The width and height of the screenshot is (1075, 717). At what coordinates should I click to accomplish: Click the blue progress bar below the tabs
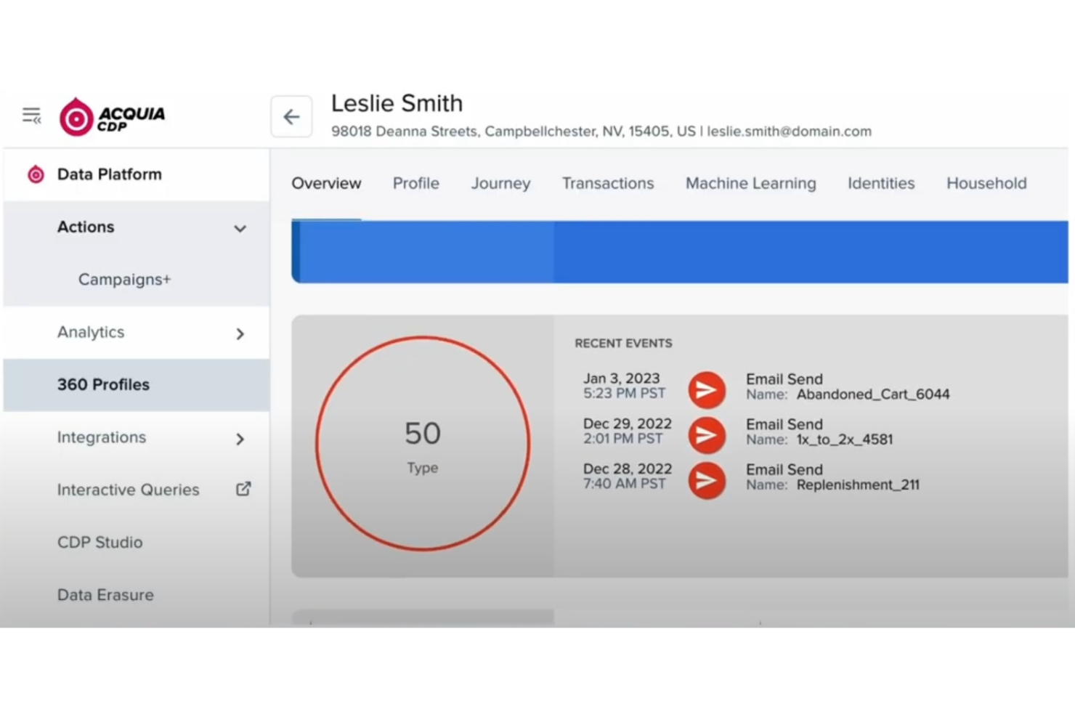pyautogui.click(x=654, y=252)
